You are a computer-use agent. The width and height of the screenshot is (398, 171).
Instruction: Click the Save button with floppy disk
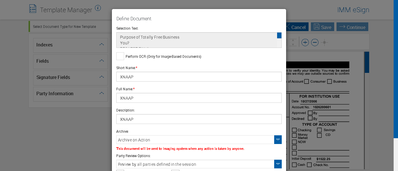click(323, 27)
